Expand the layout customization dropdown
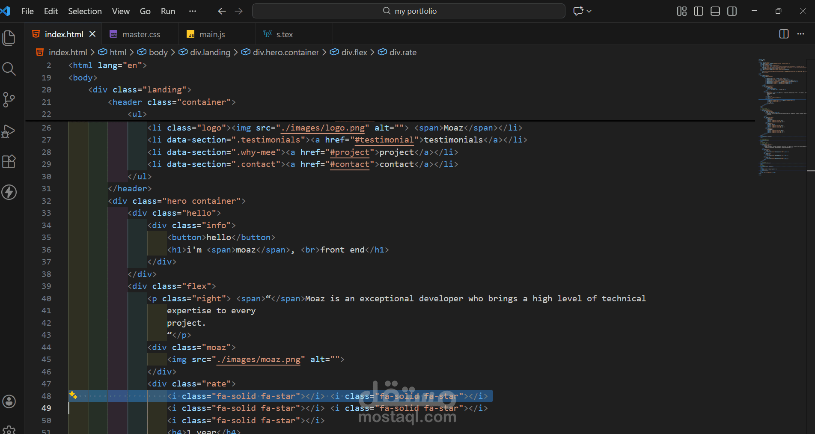 [681, 11]
